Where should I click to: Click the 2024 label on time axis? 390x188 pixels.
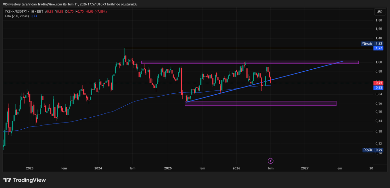[98, 168]
